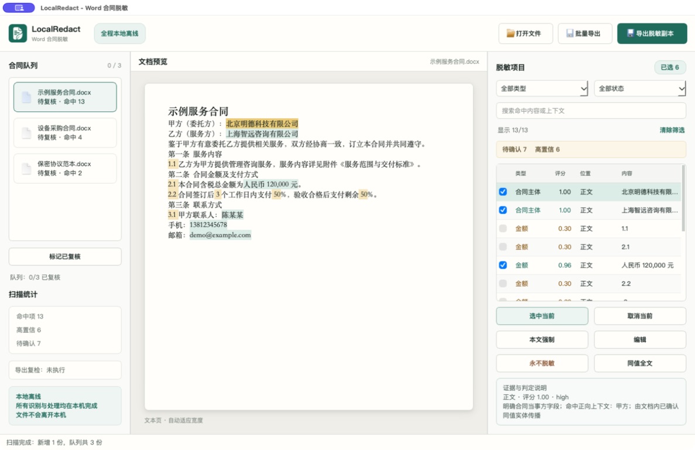Click file icon of 保密协议范本.docx
Viewport: 695px width, 450px height.
pos(26,169)
